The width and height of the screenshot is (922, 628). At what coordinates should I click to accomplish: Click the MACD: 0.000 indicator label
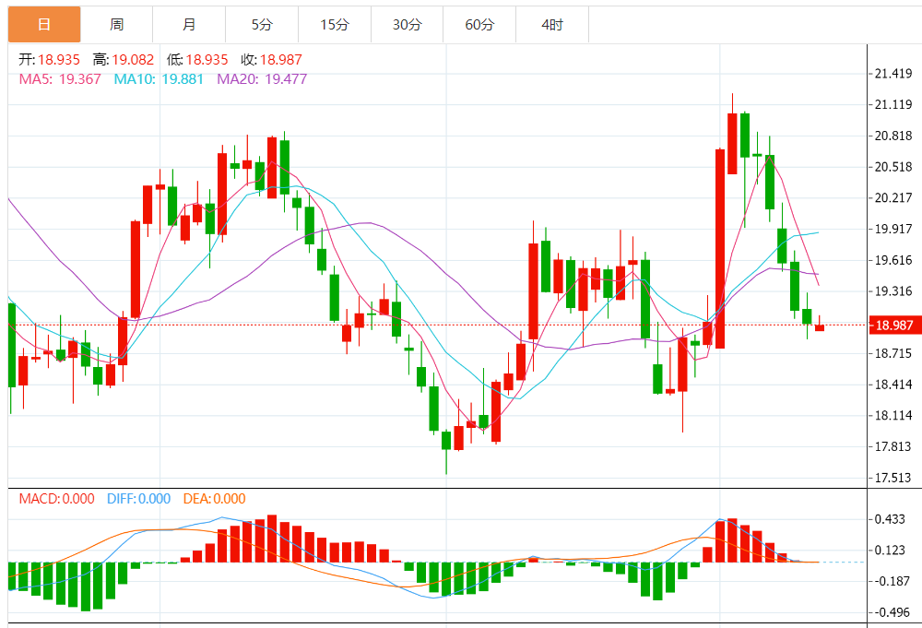[x=56, y=499]
